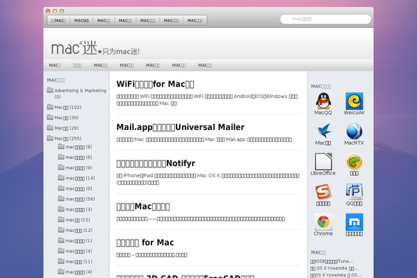Viewport: 417px width, 278px height.
Task: Open the Notifyr article headline
Action: click(x=156, y=163)
